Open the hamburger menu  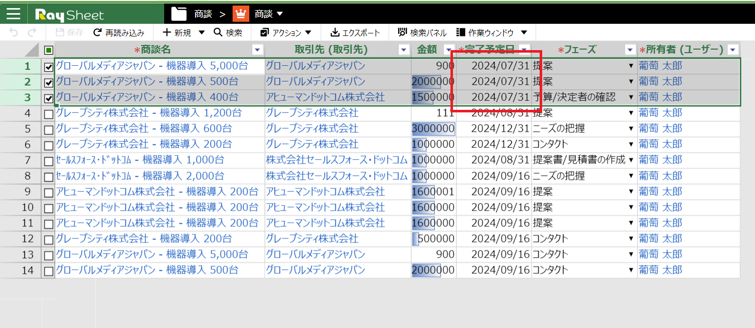(x=13, y=14)
